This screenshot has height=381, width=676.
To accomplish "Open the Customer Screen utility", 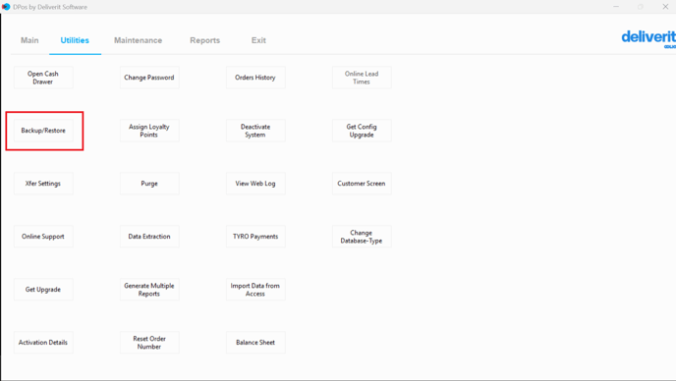I will [362, 184].
